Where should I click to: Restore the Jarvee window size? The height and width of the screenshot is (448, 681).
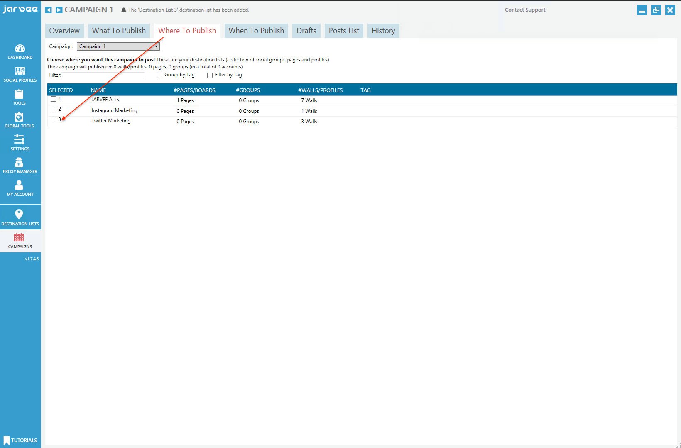coord(656,10)
